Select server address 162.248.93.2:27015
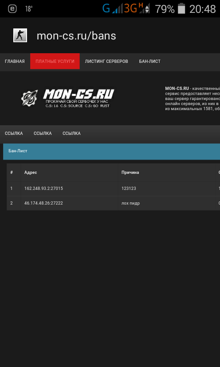Screen dimensions: 220x367 pyautogui.click(x=44, y=189)
